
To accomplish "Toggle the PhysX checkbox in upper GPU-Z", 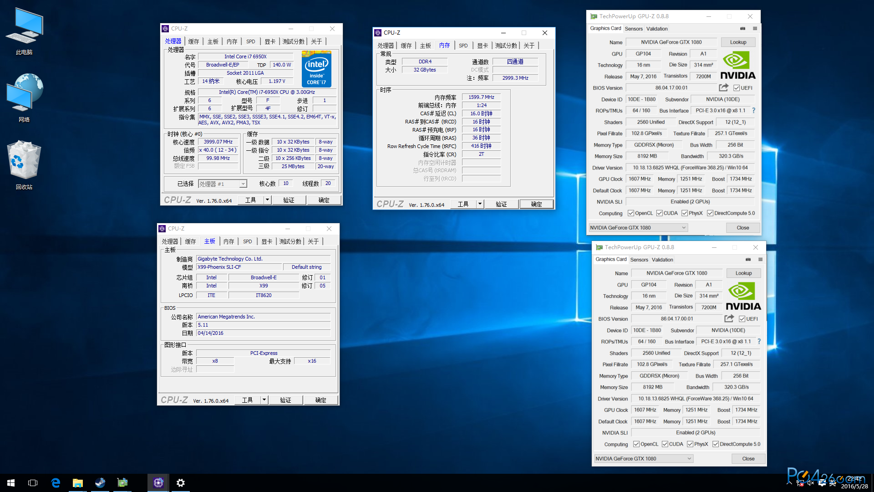I will point(685,213).
